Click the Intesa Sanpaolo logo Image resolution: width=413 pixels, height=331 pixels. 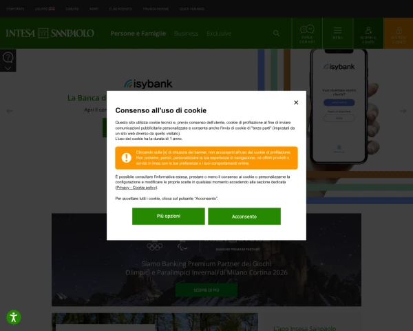[x=50, y=33]
